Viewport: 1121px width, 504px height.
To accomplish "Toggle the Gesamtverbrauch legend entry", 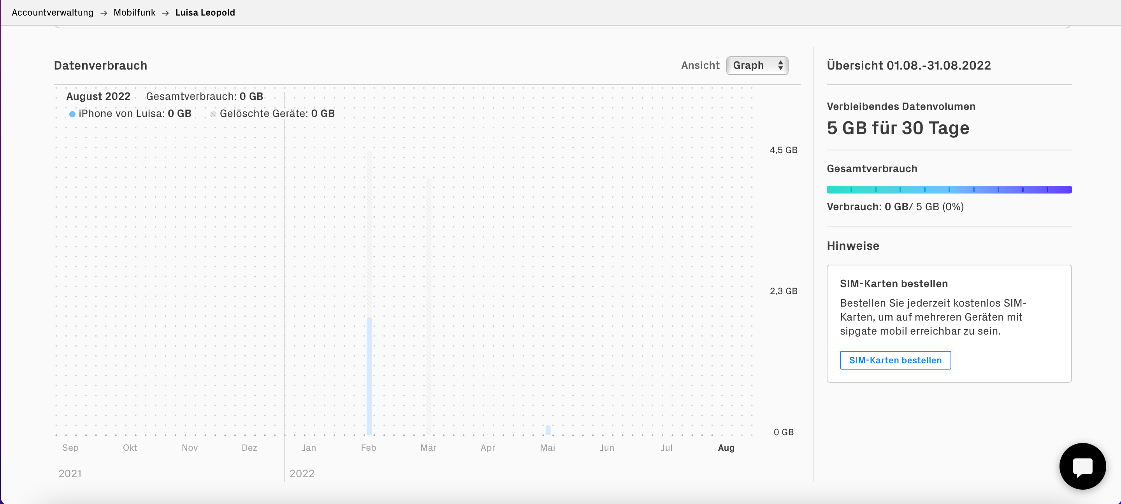I will point(204,96).
